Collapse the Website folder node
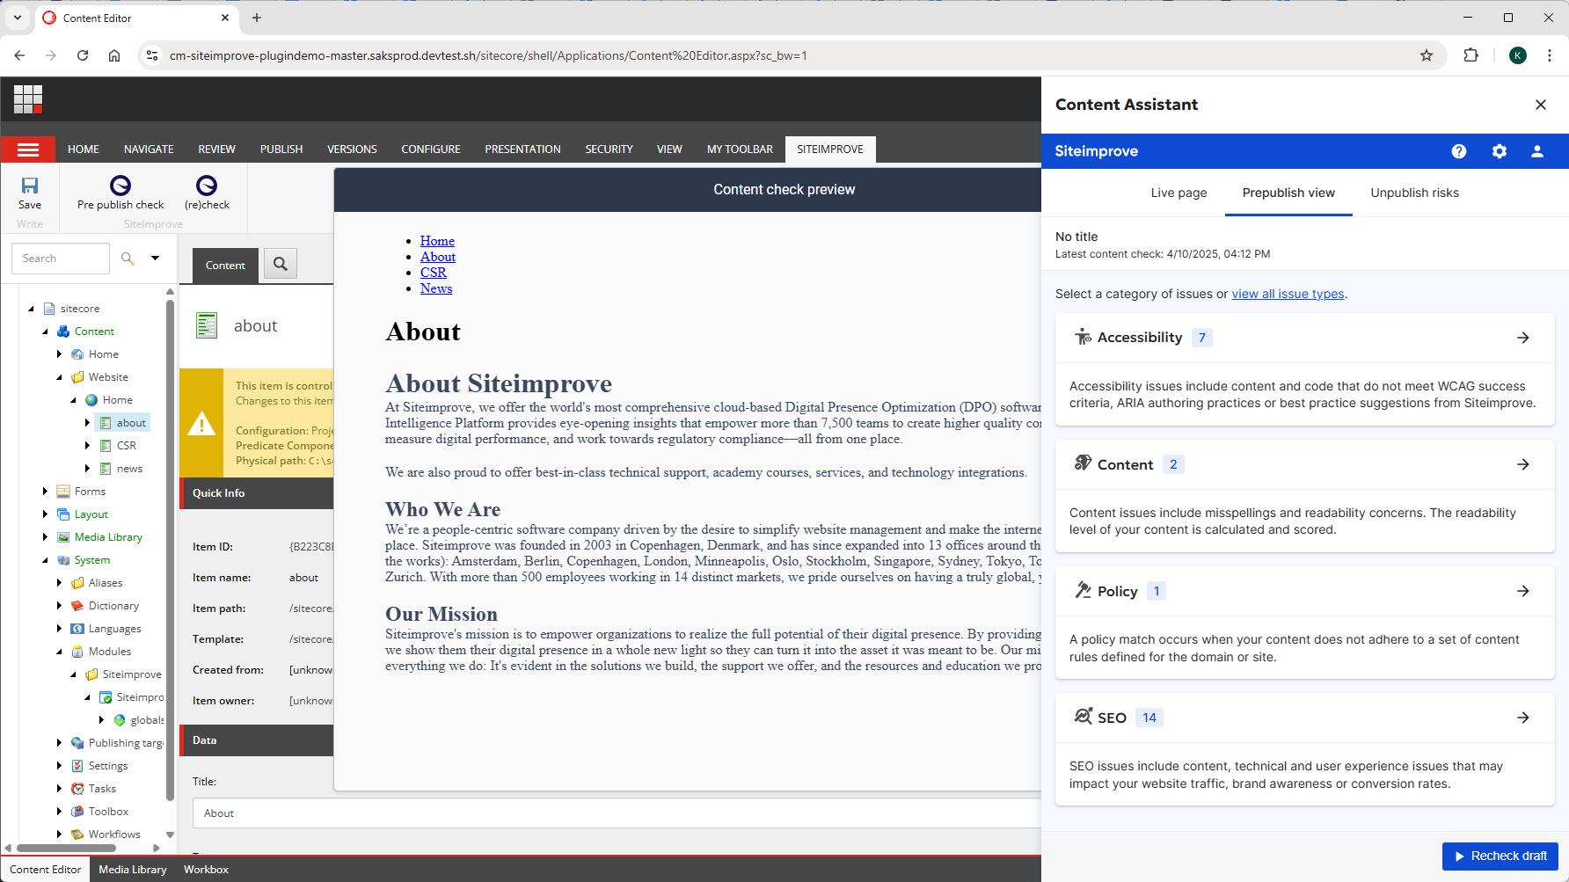 (x=60, y=377)
